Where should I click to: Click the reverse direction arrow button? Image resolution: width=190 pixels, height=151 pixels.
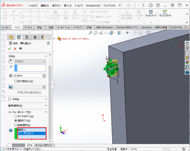11,61
